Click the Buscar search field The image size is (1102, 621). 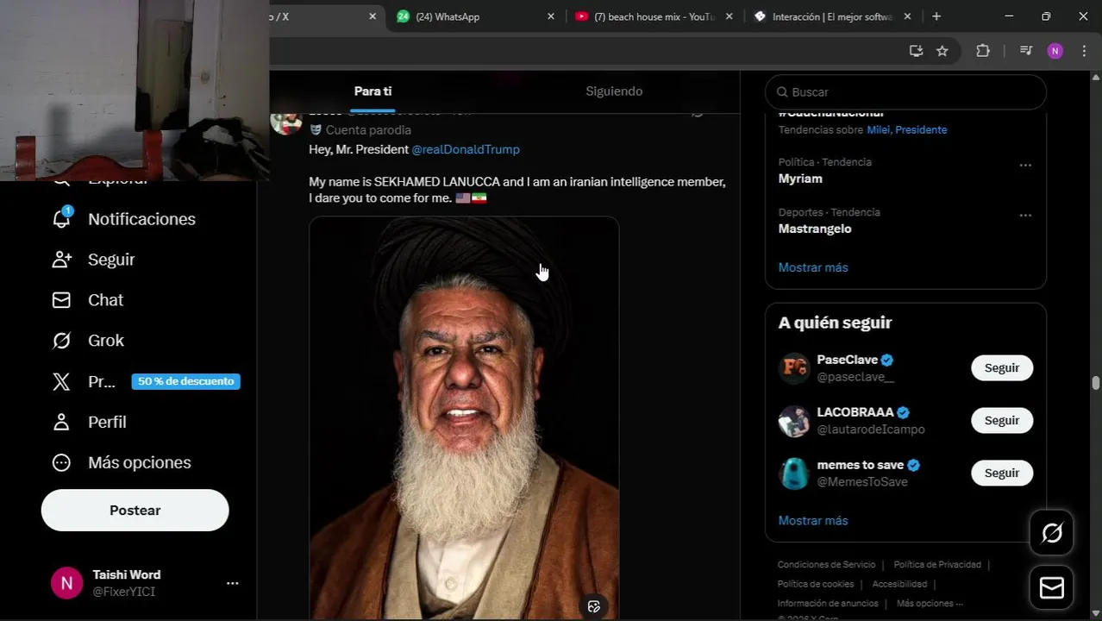coord(905,92)
